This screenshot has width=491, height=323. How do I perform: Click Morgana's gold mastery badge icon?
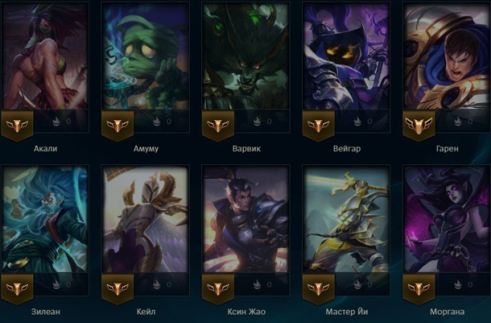(x=419, y=289)
